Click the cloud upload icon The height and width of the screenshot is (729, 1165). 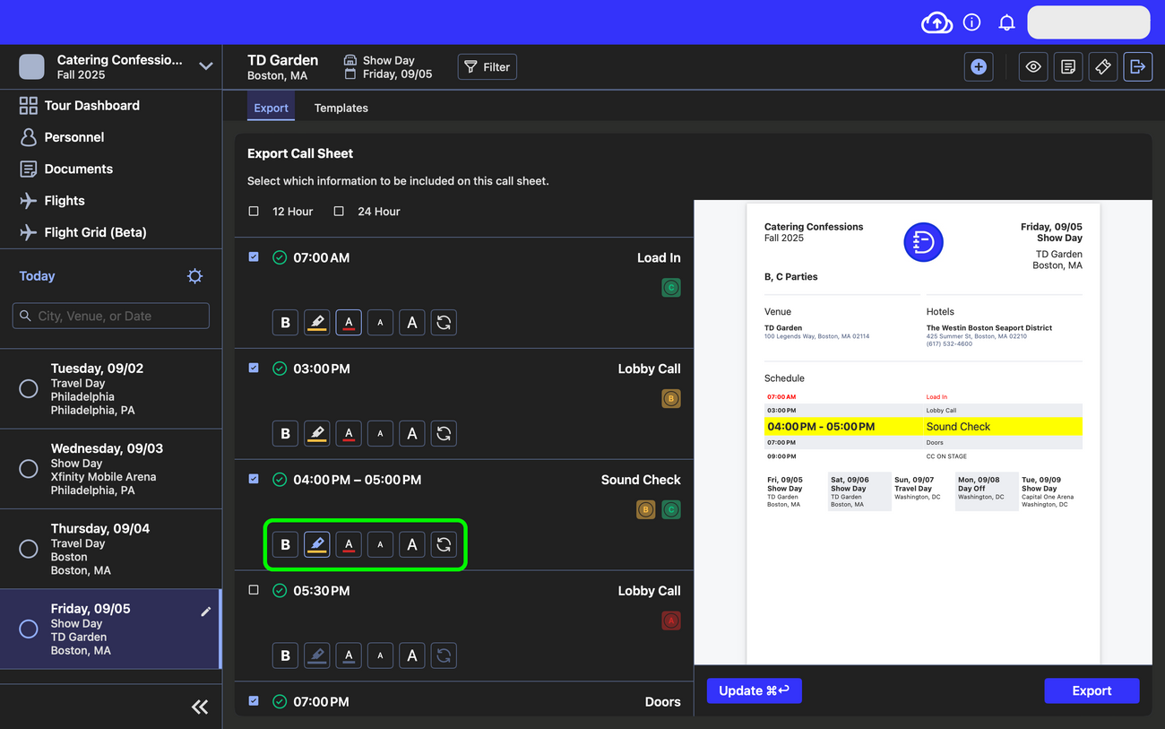[x=936, y=22]
